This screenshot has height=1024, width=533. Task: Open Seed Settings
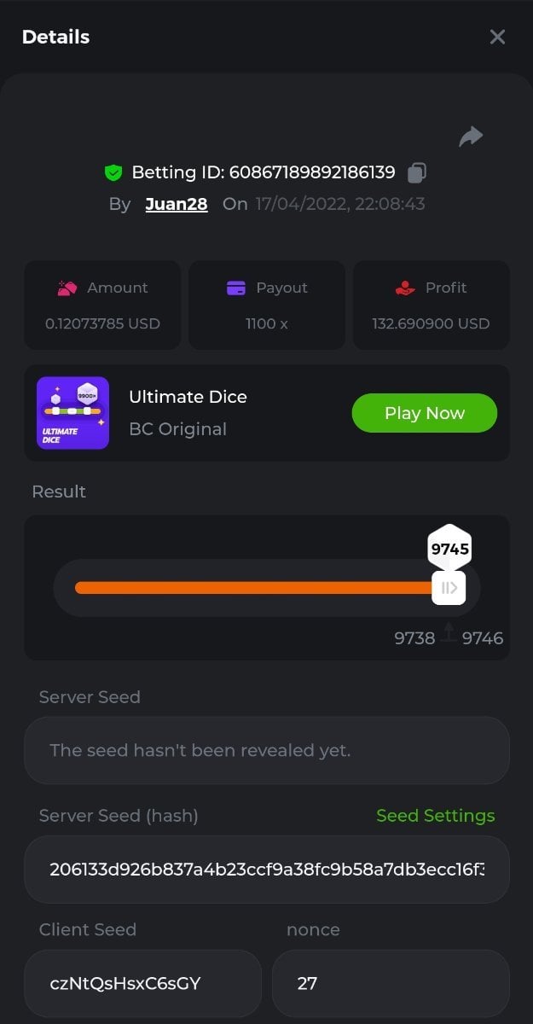435,816
